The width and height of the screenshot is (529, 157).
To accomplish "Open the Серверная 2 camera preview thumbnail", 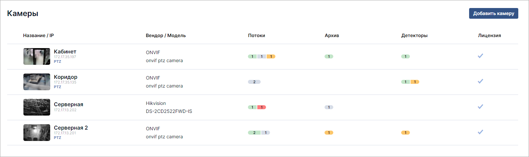I will tap(37, 133).
